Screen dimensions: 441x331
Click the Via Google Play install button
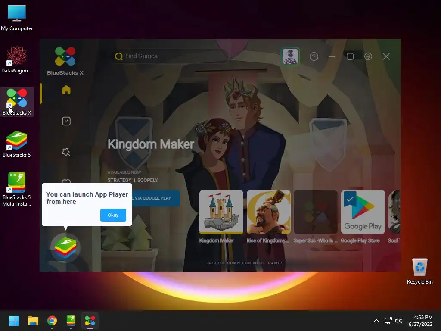[x=156, y=198]
